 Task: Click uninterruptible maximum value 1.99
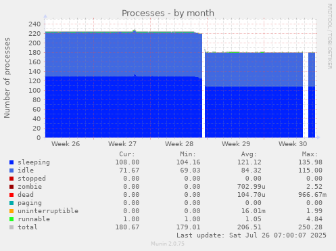coord(314,211)
